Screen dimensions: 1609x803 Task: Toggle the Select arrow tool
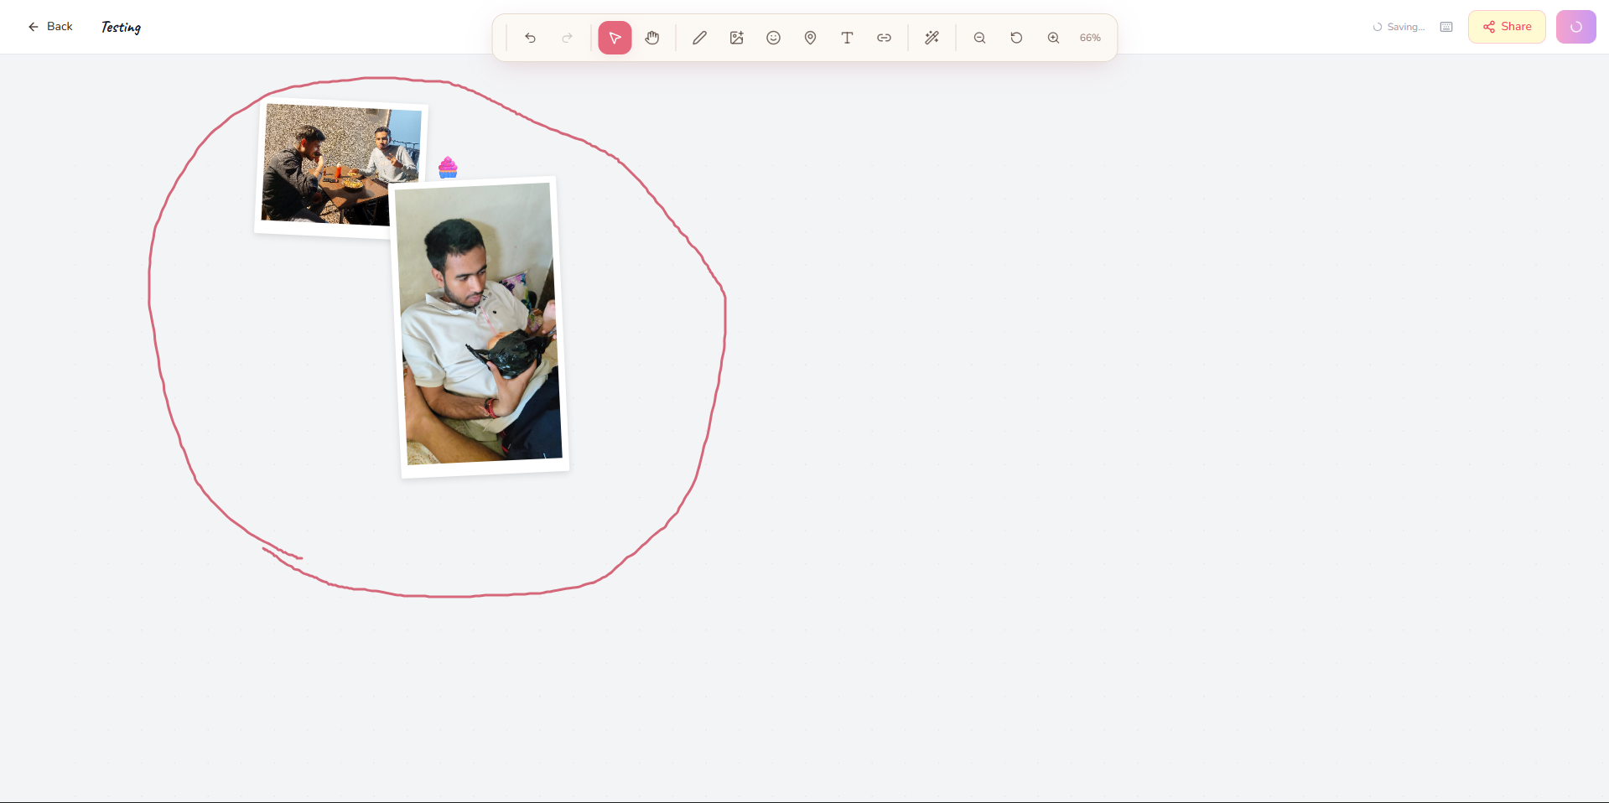615,38
